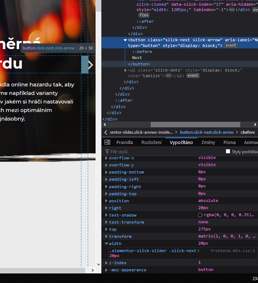Click the slider next arrow on webpage
Image resolution: width=258 pixels, height=283 pixels.
[x=90, y=65]
